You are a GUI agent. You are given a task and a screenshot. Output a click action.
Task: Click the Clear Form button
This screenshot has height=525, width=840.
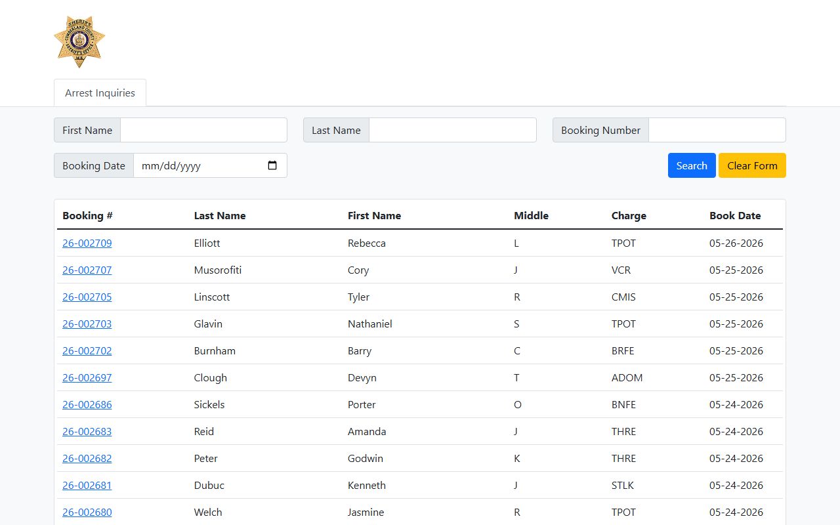752,165
